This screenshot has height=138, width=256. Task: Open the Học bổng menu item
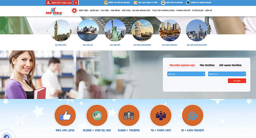click(115, 11)
